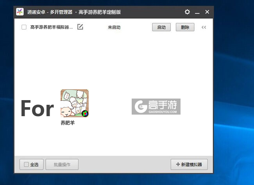Click the 未启动 status text
This screenshot has width=254, height=185.
click(x=114, y=27)
